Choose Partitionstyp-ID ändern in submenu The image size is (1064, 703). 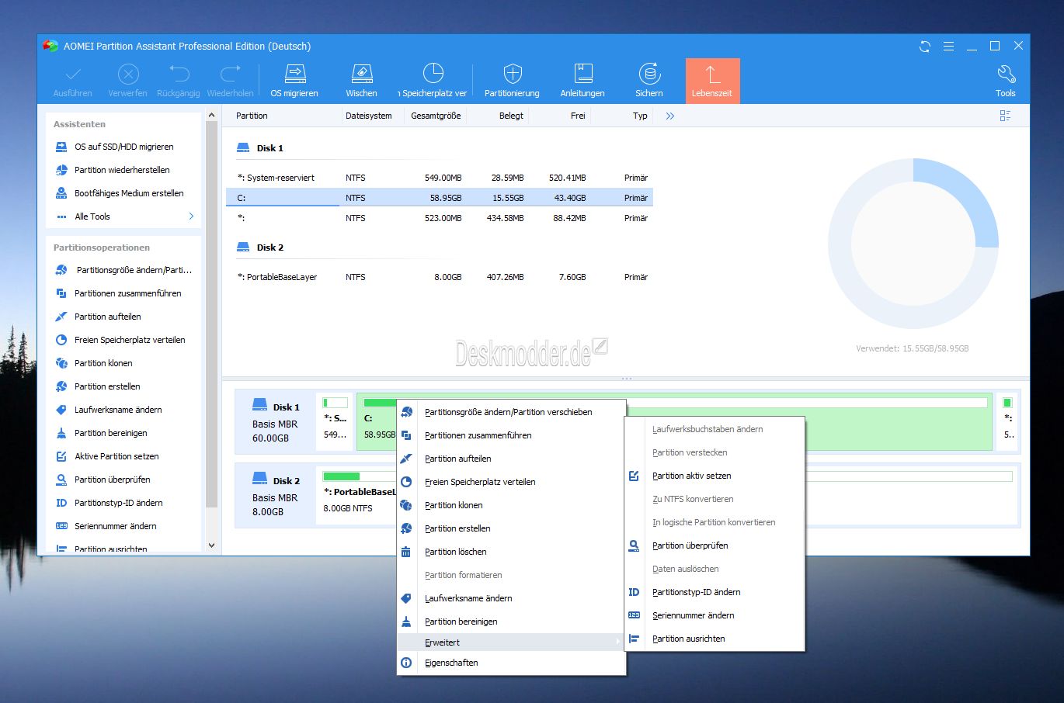(x=715, y=592)
